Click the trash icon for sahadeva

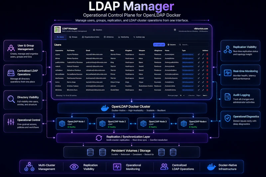[207, 70]
